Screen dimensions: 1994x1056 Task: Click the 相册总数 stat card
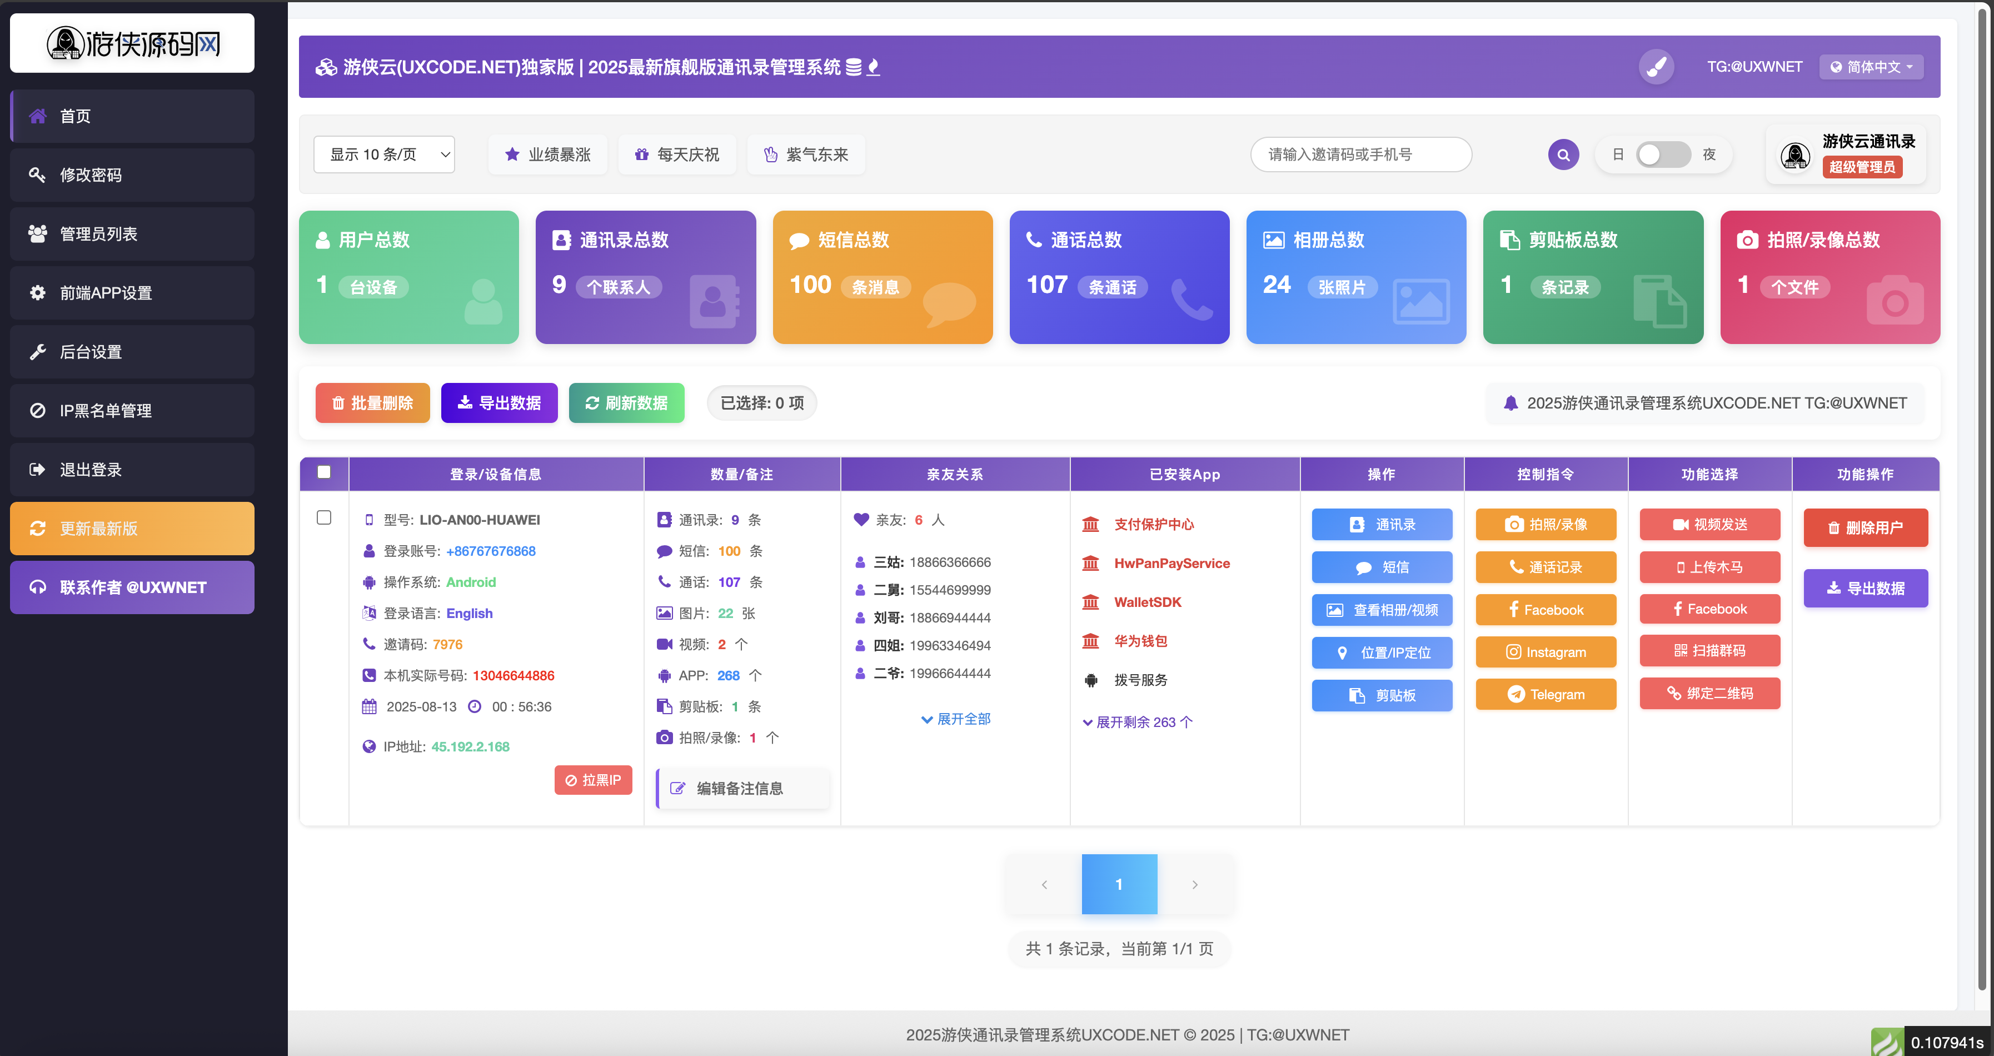click(1356, 277)
